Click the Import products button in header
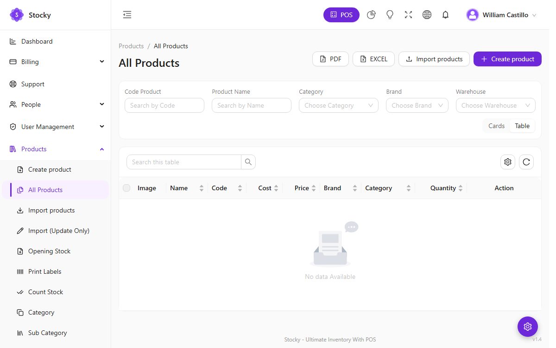The height and width of the screenshot is (348, 556). [434, 59]
